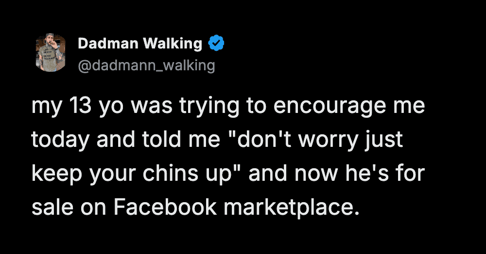The image size is (486, 254).
Task: Click the Dadman Walking profile avatar
Action: [x=51, y=53]
